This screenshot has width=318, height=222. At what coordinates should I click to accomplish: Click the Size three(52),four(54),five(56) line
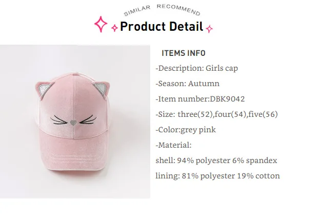216,114
